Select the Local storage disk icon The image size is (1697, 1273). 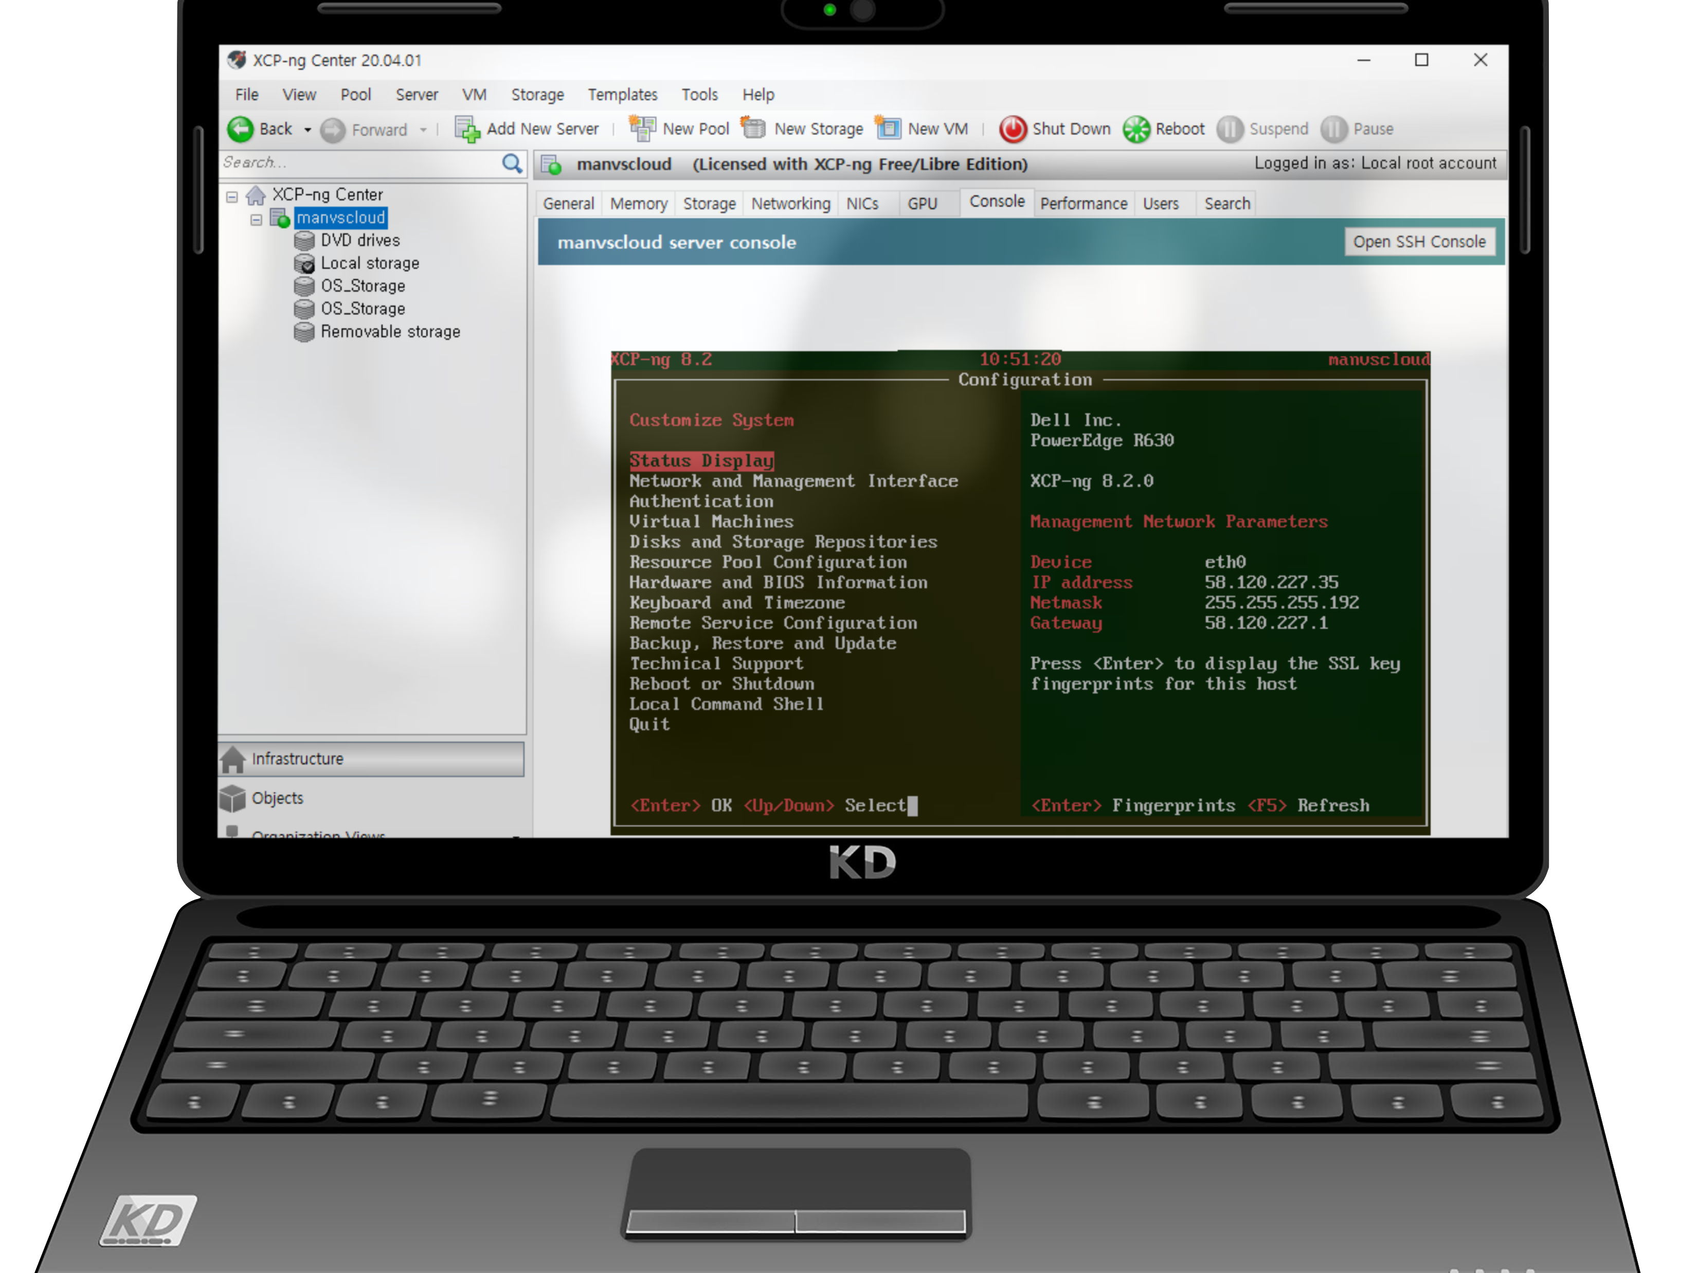tap(304, 264)
